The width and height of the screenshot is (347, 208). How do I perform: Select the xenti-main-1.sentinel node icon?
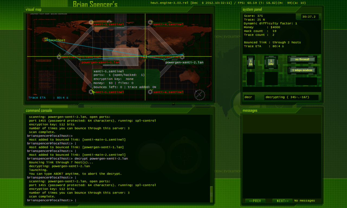(x=59, y=57)
